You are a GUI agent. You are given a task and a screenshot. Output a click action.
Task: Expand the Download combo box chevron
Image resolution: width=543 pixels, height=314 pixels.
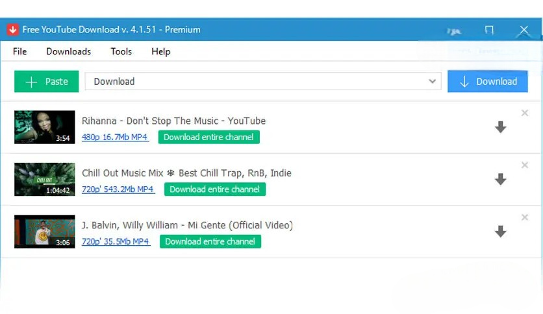tap(432, 81)
